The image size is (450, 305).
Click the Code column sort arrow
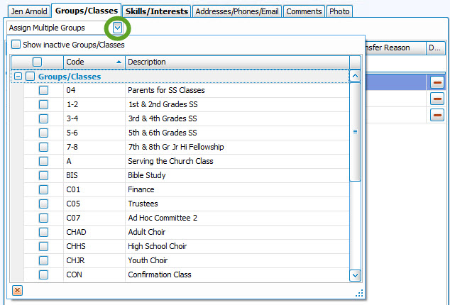click(x=118, y=62)
